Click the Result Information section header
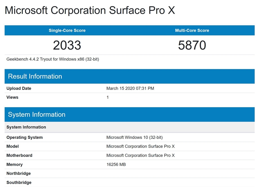This screenshot has height=187, width=257. point(35,76)
